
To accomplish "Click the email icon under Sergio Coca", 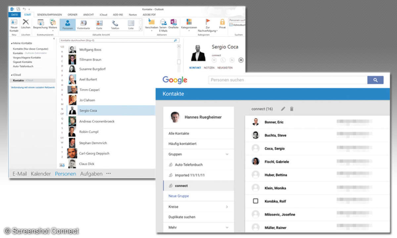I will click(241, 60).
